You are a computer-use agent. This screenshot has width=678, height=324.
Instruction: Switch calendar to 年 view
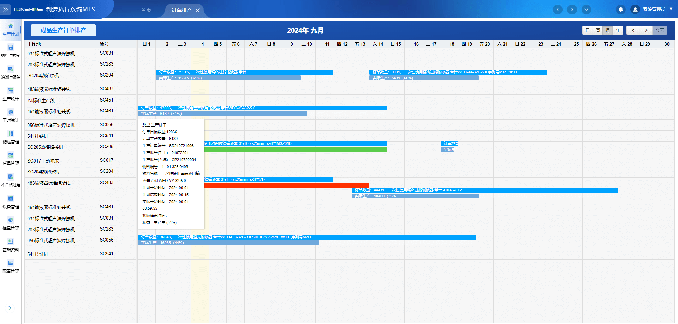coord(618,30)
